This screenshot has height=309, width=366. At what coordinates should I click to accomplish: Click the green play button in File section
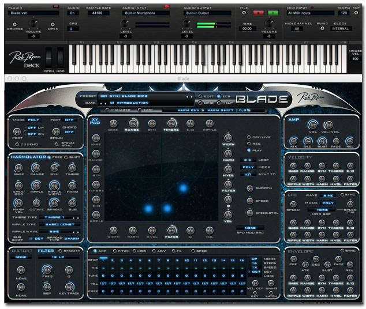273,13
